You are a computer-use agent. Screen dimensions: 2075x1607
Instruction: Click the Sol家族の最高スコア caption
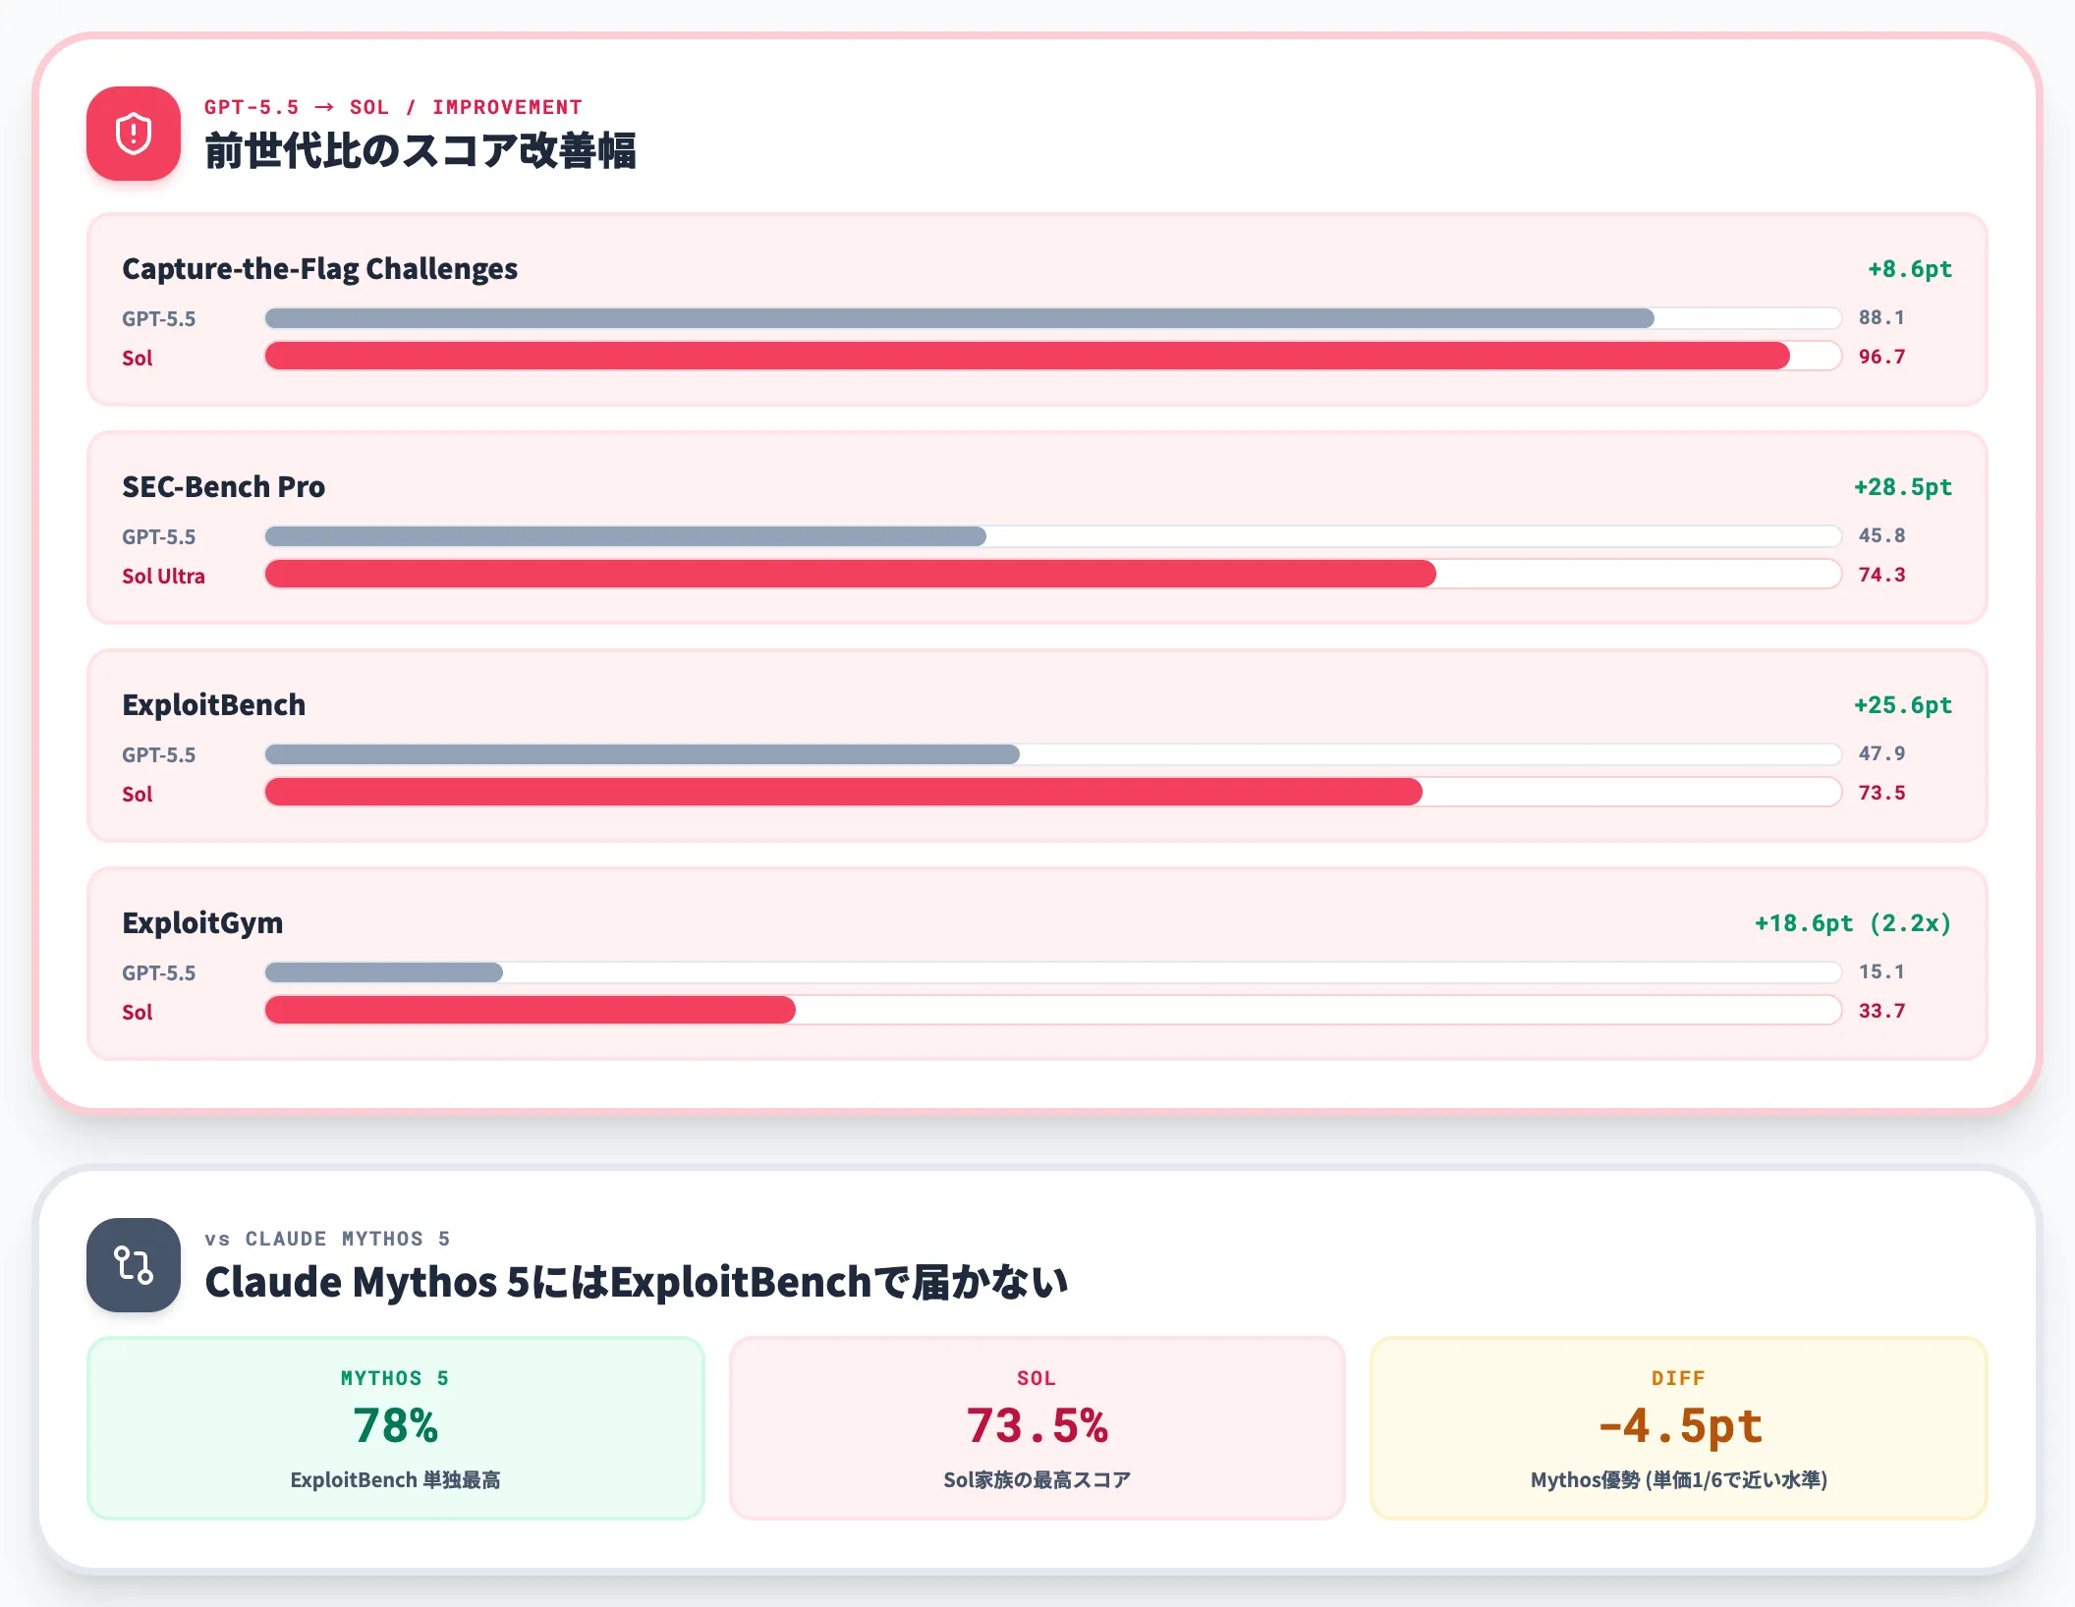[x=1037, y=1480]
